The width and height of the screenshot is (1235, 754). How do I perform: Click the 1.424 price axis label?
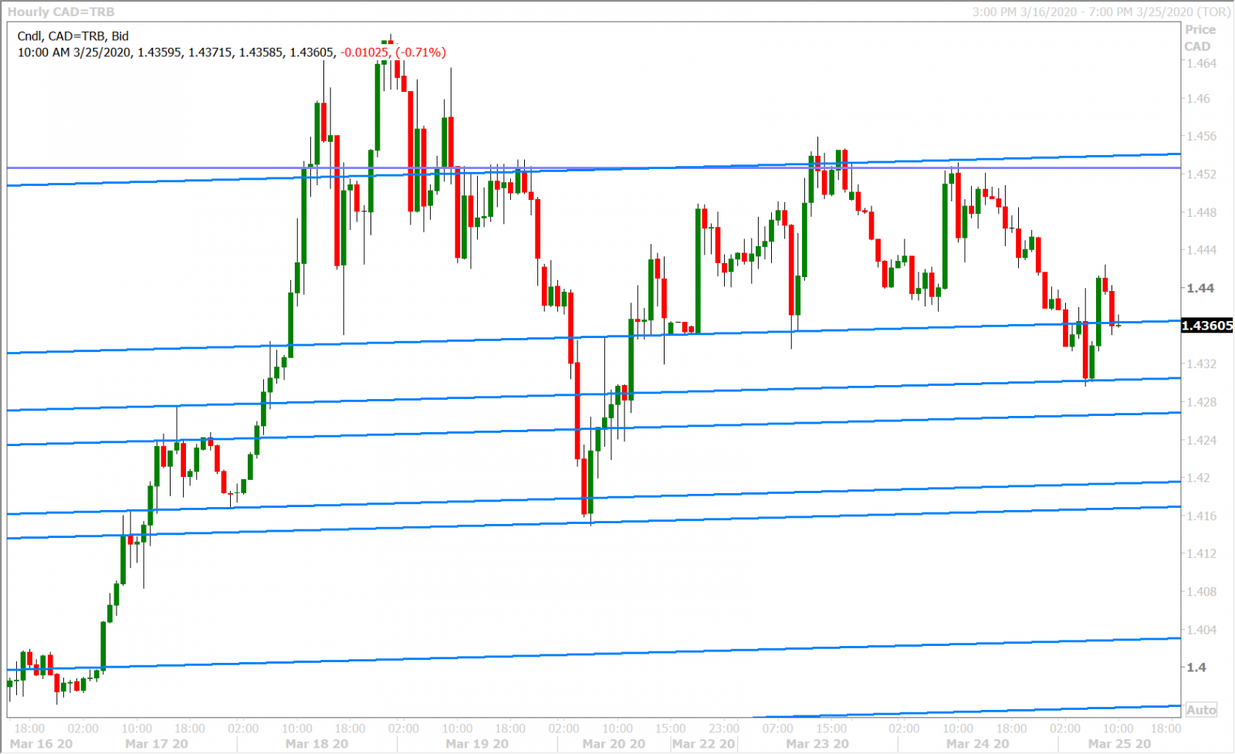click(1201, 441)
